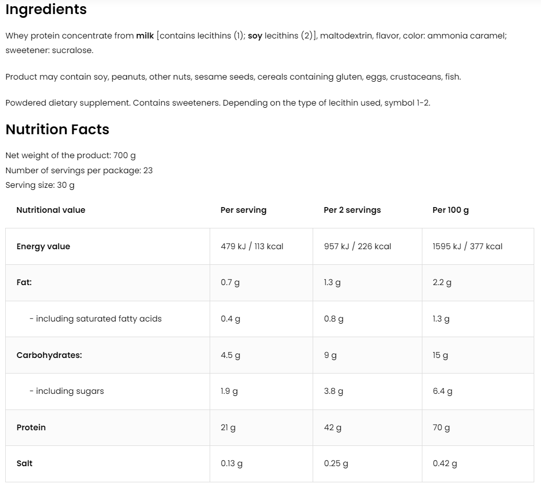Viewport: 541px width, 487px height.
Task: Select the Protein row label
Action: click(31, 428)
